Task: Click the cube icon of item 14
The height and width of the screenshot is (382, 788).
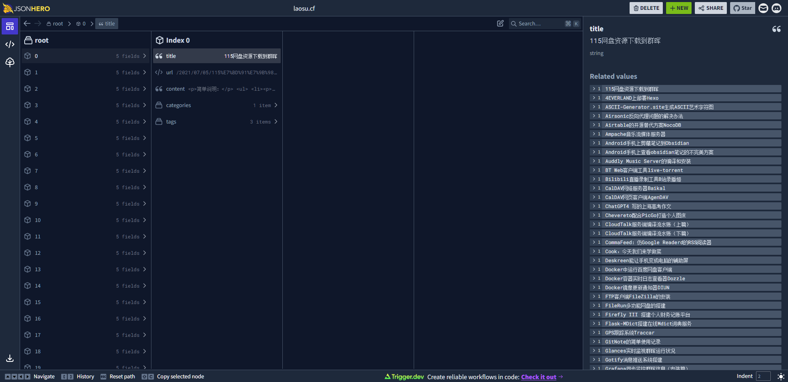Action: pos(27,286)
